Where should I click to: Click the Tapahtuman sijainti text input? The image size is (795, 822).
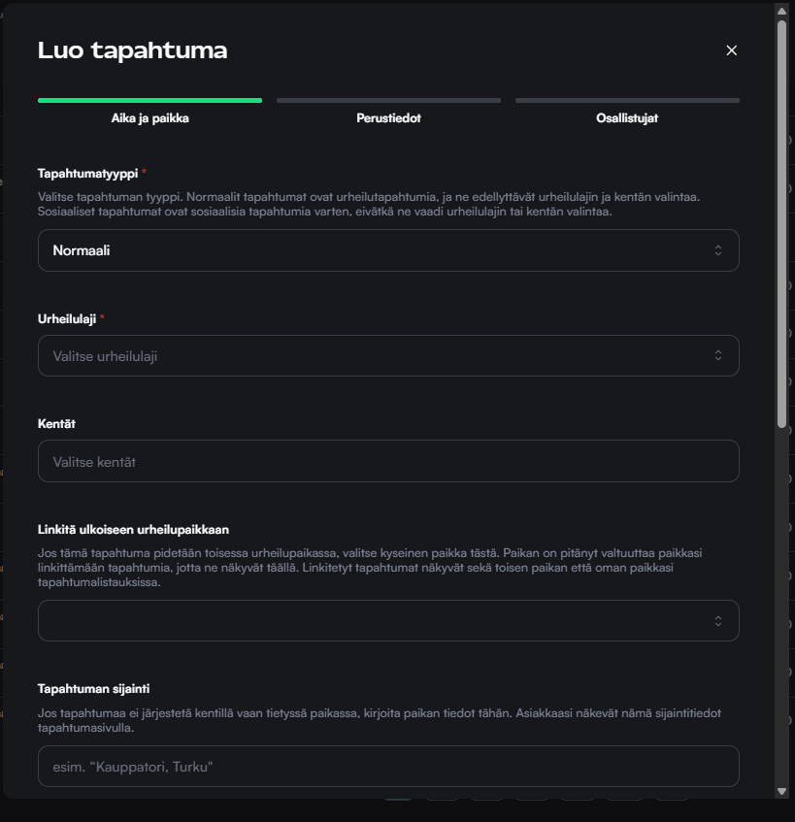click(388, 767)
